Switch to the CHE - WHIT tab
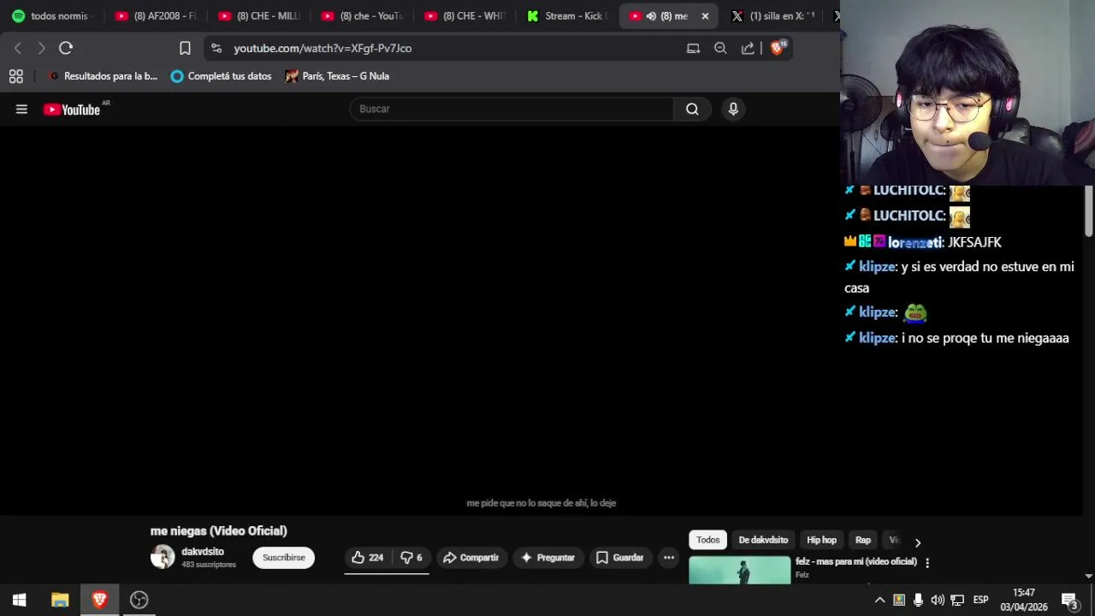 coord(465,15)
